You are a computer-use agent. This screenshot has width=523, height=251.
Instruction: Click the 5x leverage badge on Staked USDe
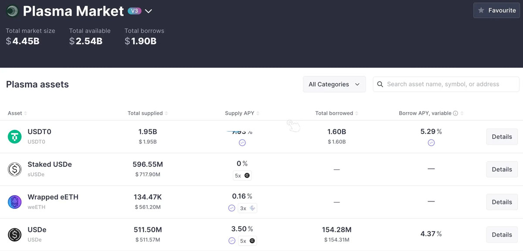[x=242, y=175]
